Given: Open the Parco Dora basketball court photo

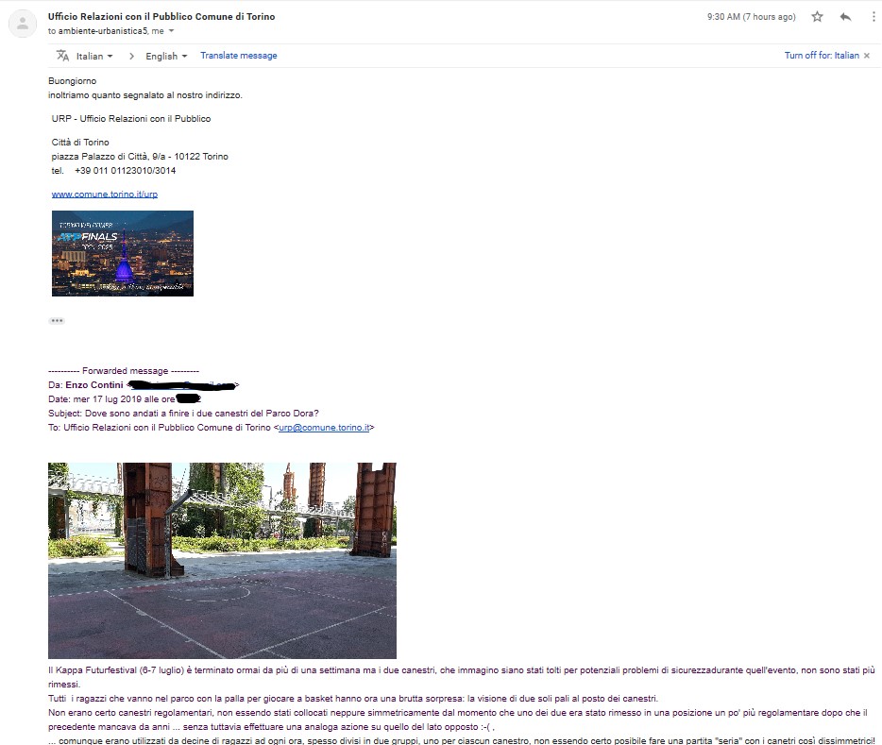Looking at the screenshot, I should point(222,560).
